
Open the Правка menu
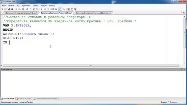pyautogui.click(x=11, y=6)
